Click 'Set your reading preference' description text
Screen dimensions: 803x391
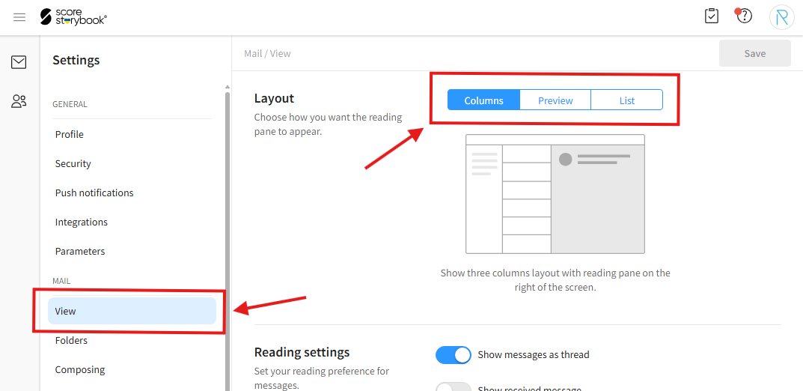[322, 378]
